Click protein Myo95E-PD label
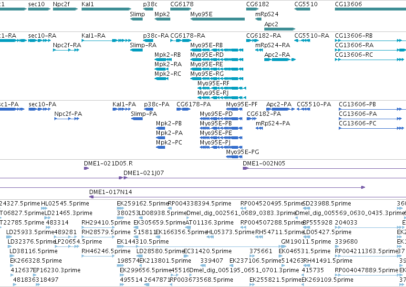Screen dimensions: 406x287 pyautogui.click(x=216, y=114)
